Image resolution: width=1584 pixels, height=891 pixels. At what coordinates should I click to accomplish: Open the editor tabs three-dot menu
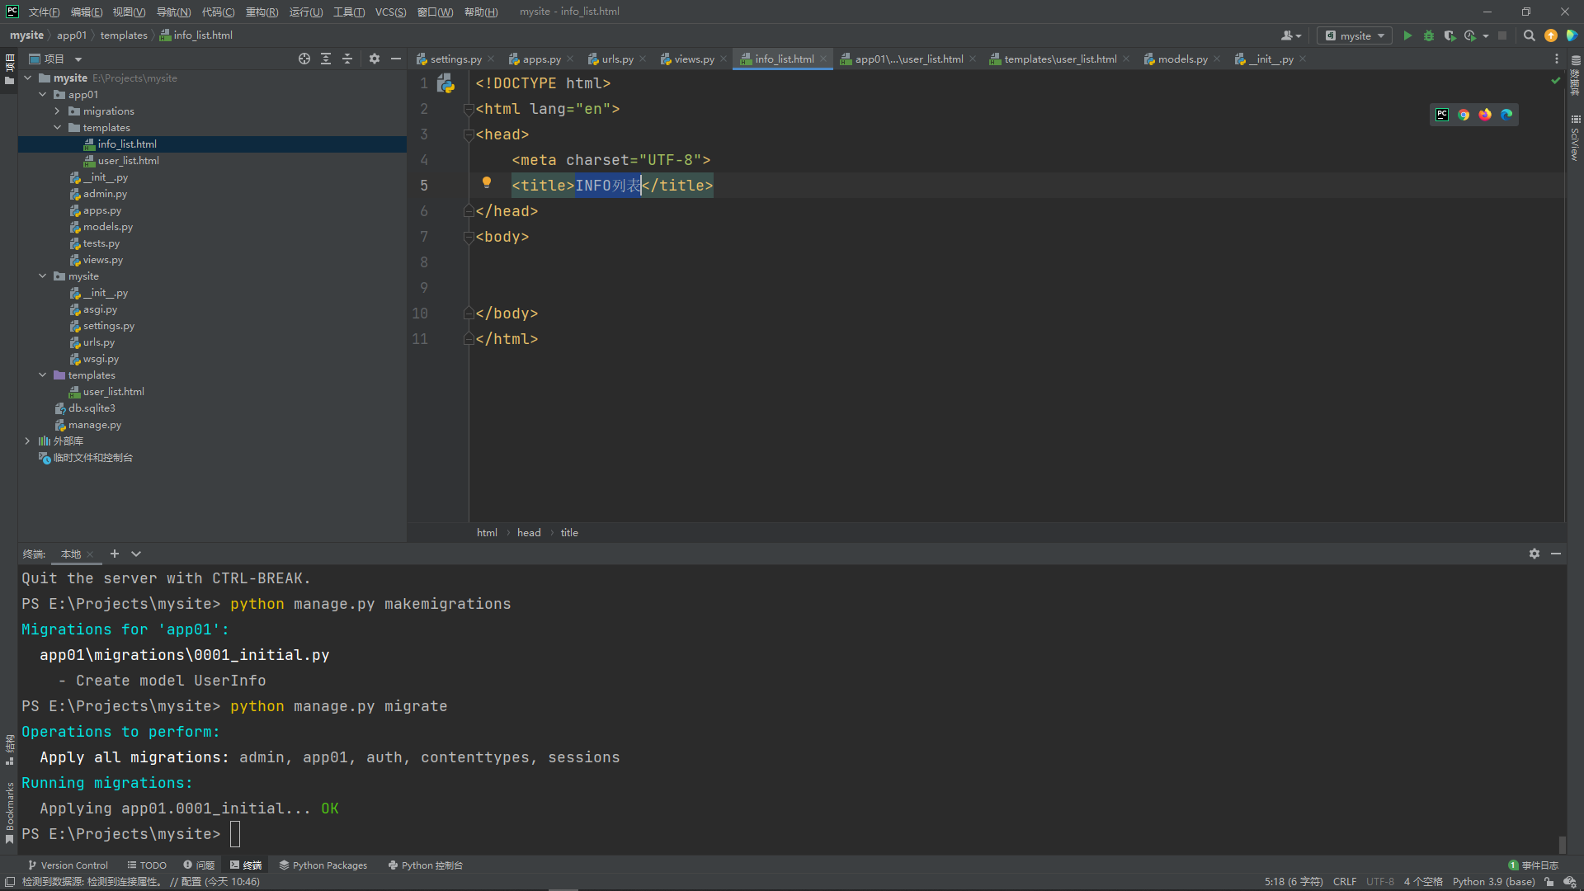[1556, 59]
